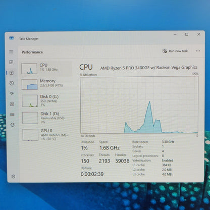The height and width of the screenshot is (210, 210).
Task: Go to the Processes page icon
Action: (11, 62)
